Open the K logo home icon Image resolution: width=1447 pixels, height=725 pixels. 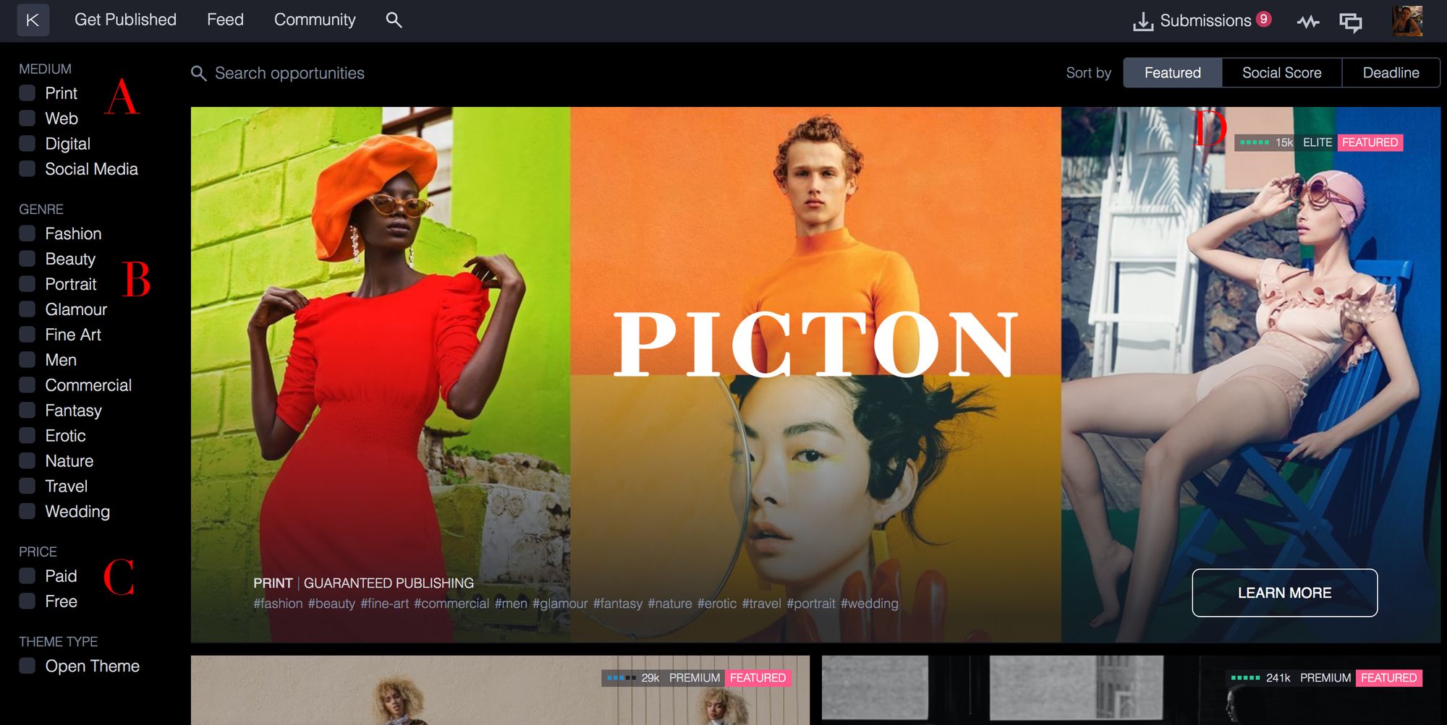(33, 20)
